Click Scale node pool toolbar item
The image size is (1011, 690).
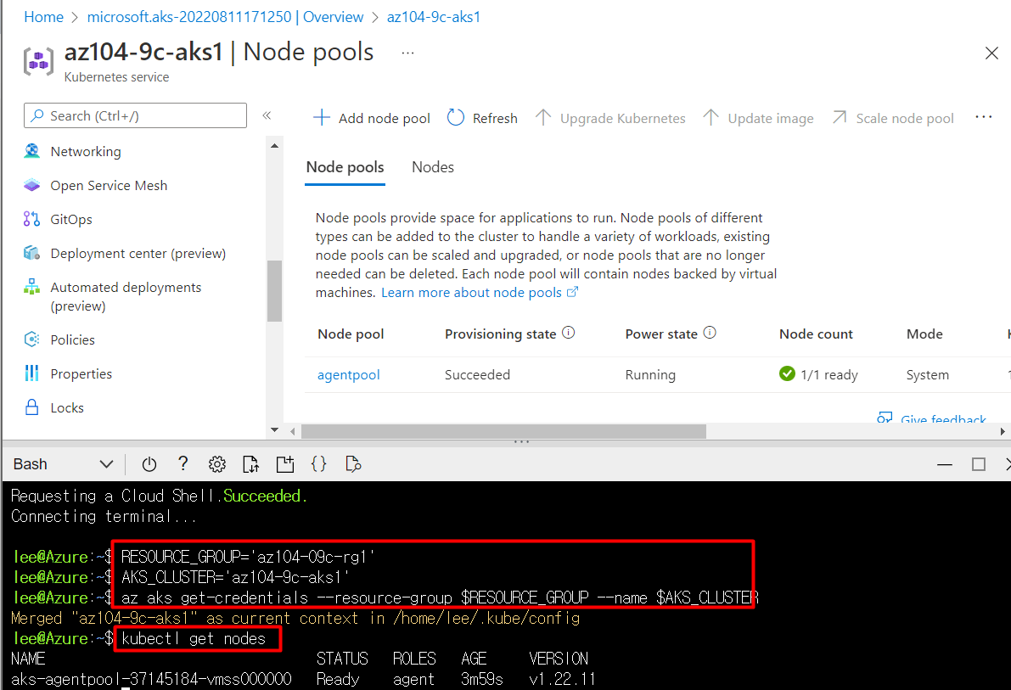893,118
